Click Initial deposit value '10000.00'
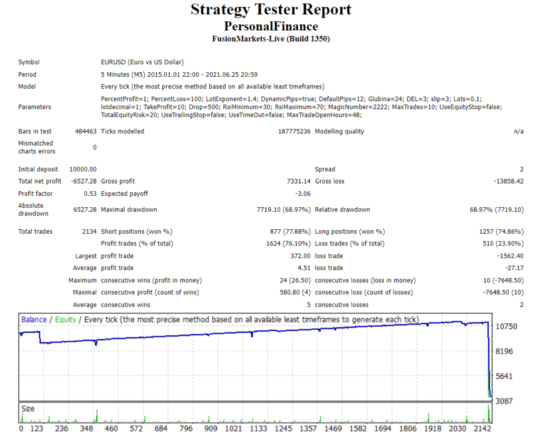The width and height of the screenshot is (540, 433). (x=83, y=169)
